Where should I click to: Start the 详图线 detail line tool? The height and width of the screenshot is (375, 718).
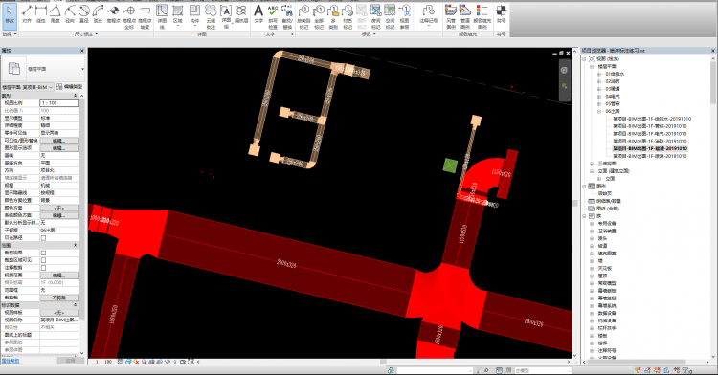(162, 17)
